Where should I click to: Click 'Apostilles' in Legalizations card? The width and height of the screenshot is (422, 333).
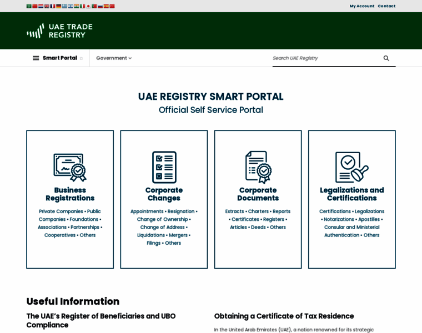[x=369, y=219]
